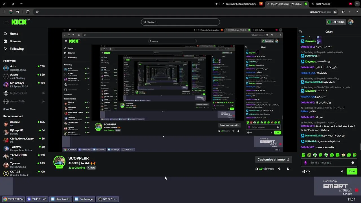Open the recommended CCT_CS channel
Viewport: 361px width, 203px height.
coord(24,173)
